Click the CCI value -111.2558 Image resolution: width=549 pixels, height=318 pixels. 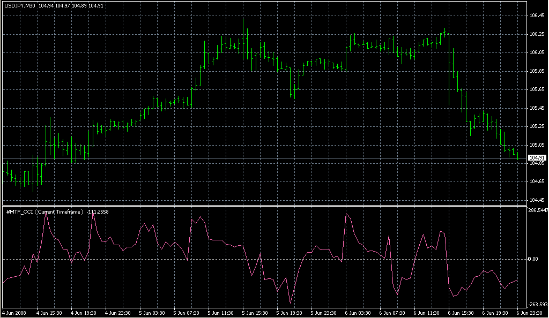point(98,212)
